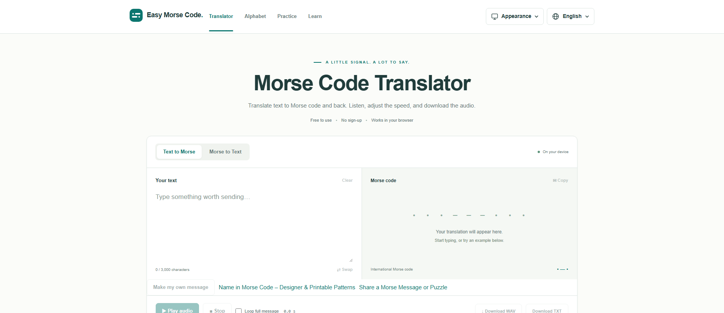724x313 pixels.
Task: Click the Easy Morse Code title text
Action: tap(175, 15)
